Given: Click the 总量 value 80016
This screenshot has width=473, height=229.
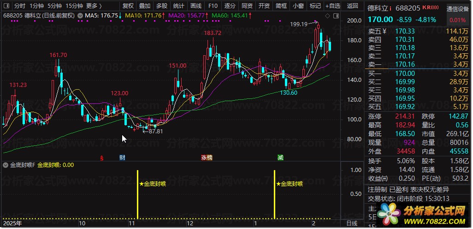Looking at the screenshot, I should click(x=460, y=143).
